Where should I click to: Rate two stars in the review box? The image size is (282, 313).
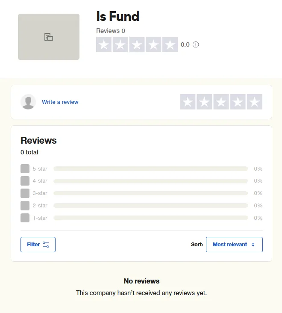(x=204, y=102)
